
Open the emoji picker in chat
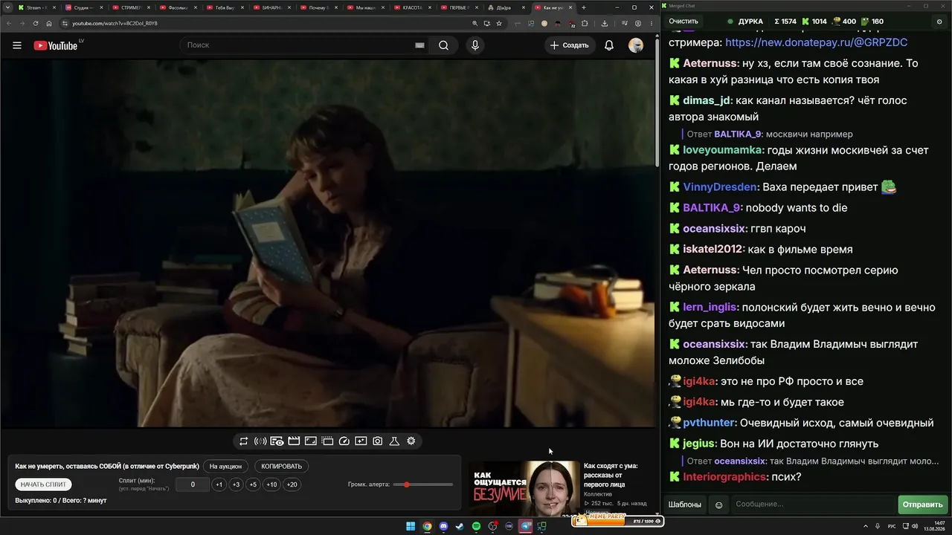[x=718, y=505]
